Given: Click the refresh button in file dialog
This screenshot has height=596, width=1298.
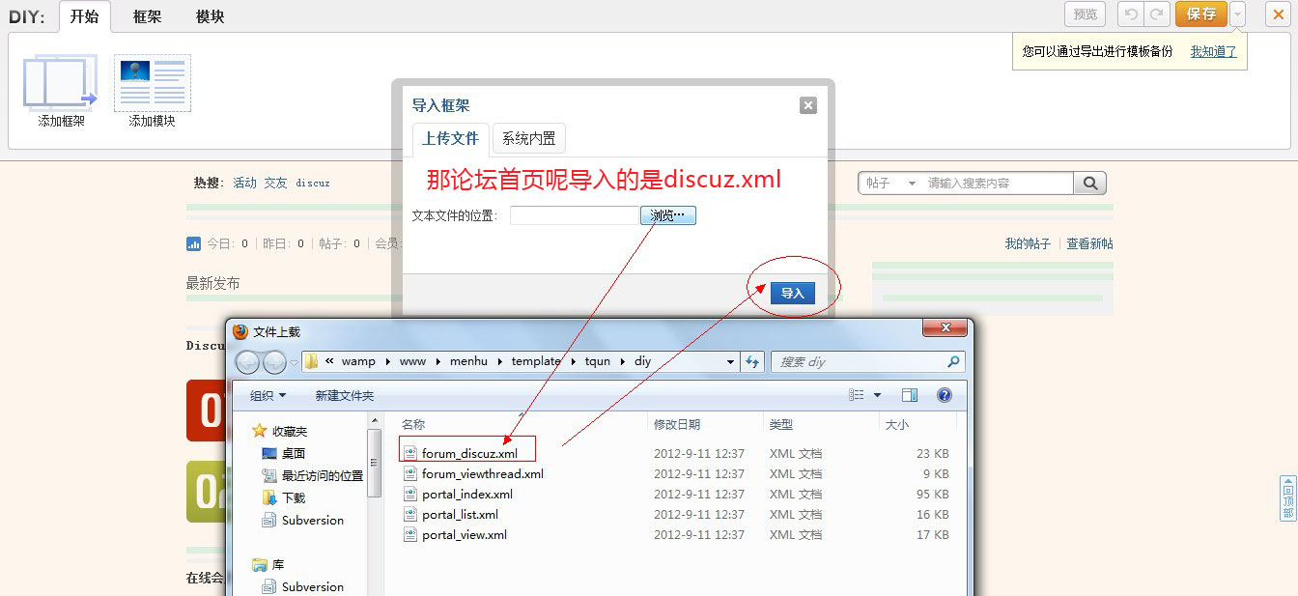Looking at the screenshot, I should [x=753, y=362].
